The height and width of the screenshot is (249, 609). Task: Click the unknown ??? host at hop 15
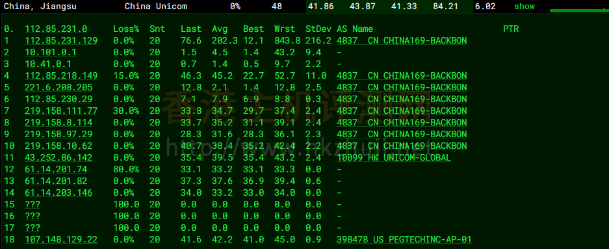tap(32, 204)
